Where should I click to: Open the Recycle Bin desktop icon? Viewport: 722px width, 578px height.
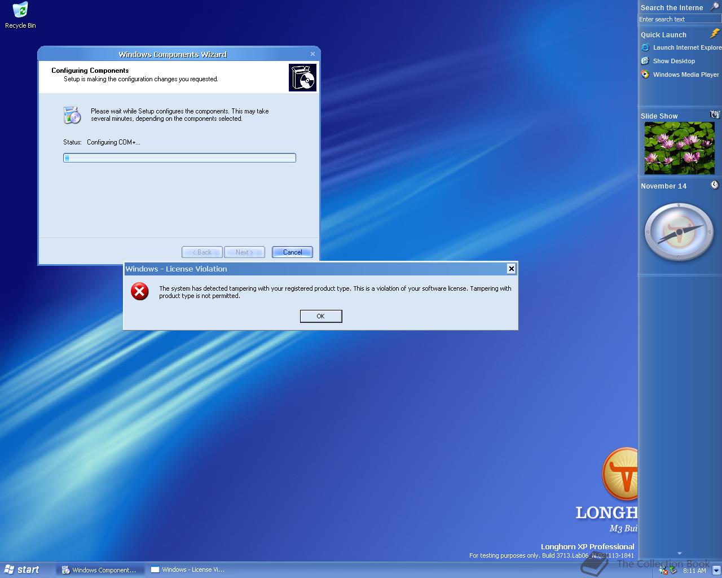coord(20,15)
